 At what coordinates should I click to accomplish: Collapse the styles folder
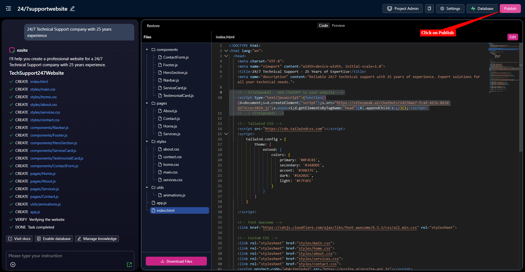(x=147, y=141)
